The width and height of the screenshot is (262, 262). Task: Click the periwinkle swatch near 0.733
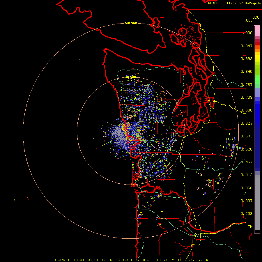(x=257, y=92)
